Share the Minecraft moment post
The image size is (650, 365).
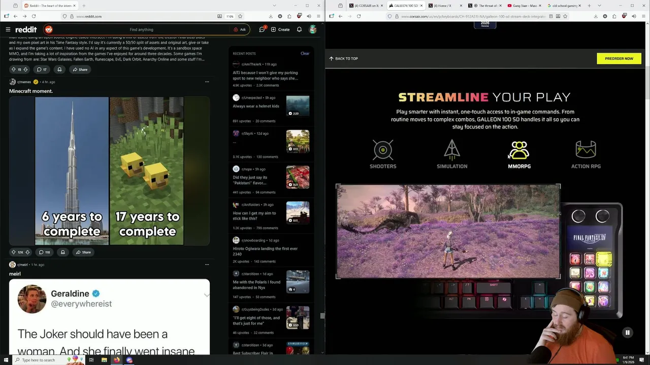83,252
